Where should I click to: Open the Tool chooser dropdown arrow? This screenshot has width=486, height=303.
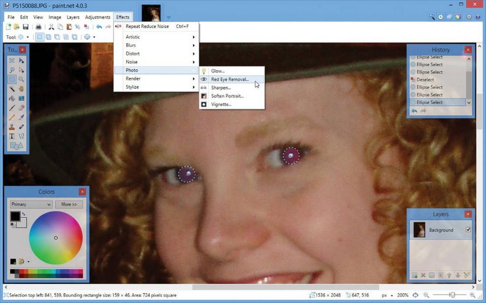click(x=28, y=37)
